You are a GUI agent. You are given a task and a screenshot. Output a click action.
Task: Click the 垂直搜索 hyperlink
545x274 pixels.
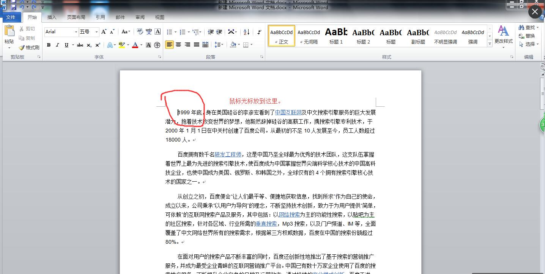[266, 224]
